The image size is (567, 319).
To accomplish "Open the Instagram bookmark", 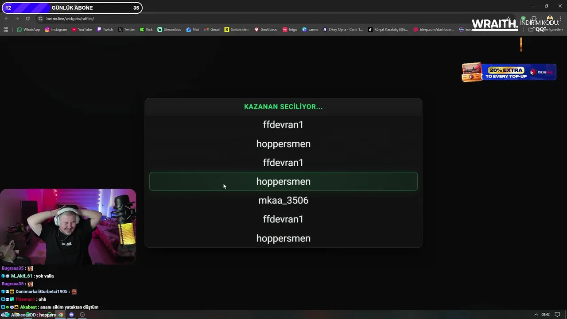I will coord(56,30).
